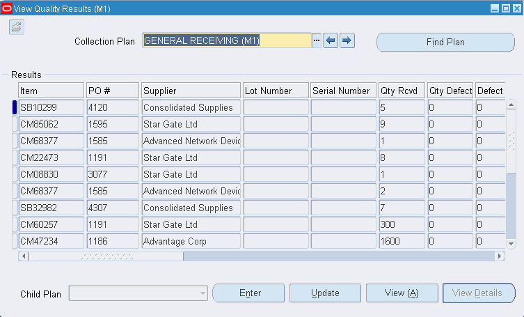Click the Enter button
Viewport: 524px width, 317px height.
pyautogui.click(x=248, y=293)
